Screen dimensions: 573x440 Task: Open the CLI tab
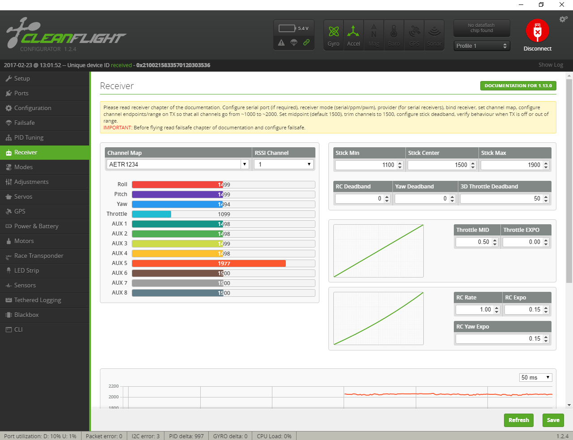[x=45, y=329]
